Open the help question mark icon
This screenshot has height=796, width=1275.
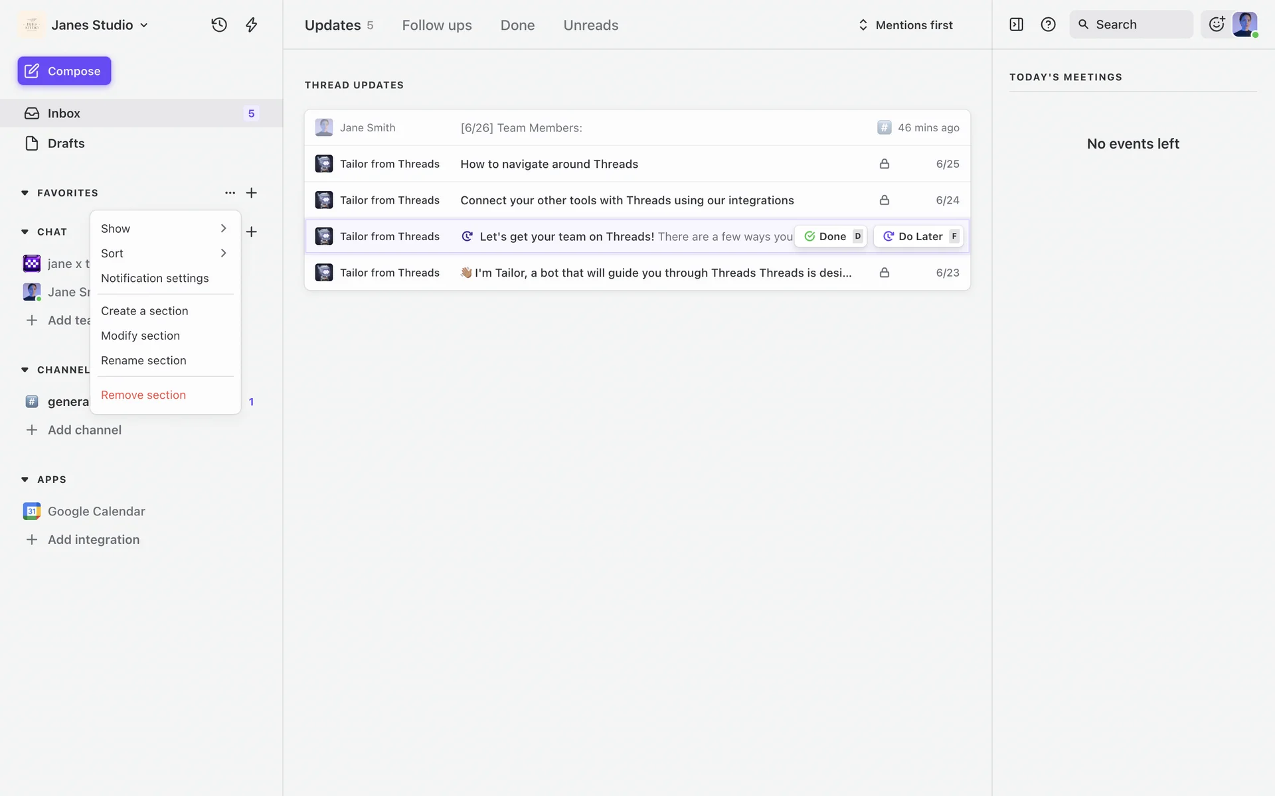click(x=1048, y=25)
